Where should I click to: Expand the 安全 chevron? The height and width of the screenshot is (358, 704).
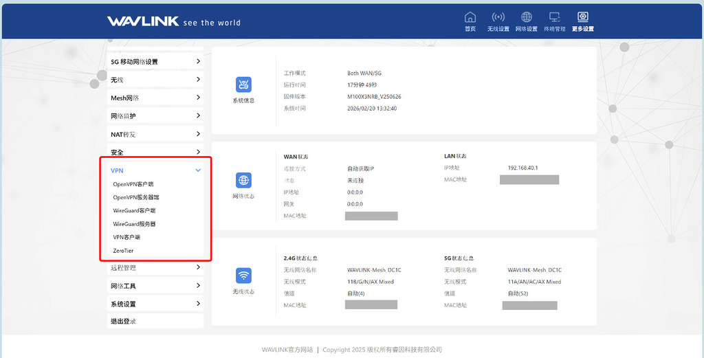198,152
